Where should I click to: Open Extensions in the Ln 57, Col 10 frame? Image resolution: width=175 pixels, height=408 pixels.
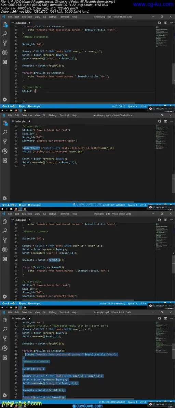[5, 62]
